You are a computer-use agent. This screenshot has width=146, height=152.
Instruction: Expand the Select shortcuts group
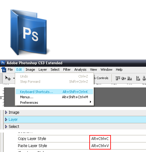(6, 126)
